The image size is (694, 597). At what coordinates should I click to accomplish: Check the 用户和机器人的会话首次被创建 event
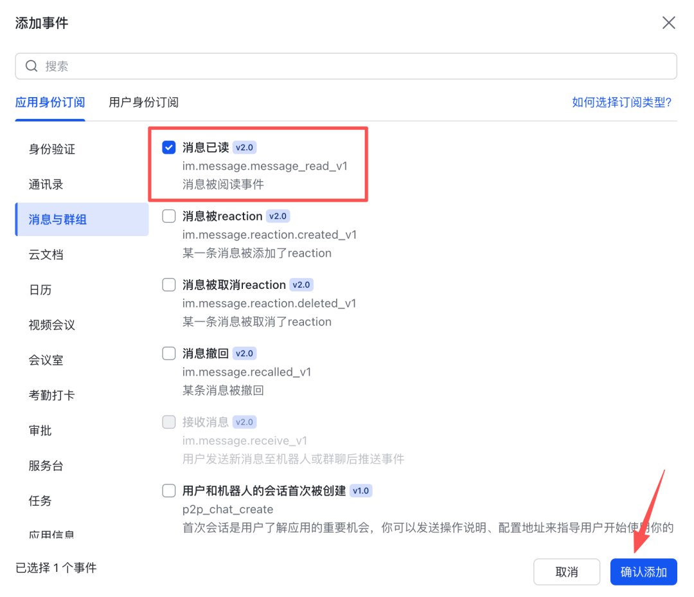pyautogui.click(x=168, y=490)
